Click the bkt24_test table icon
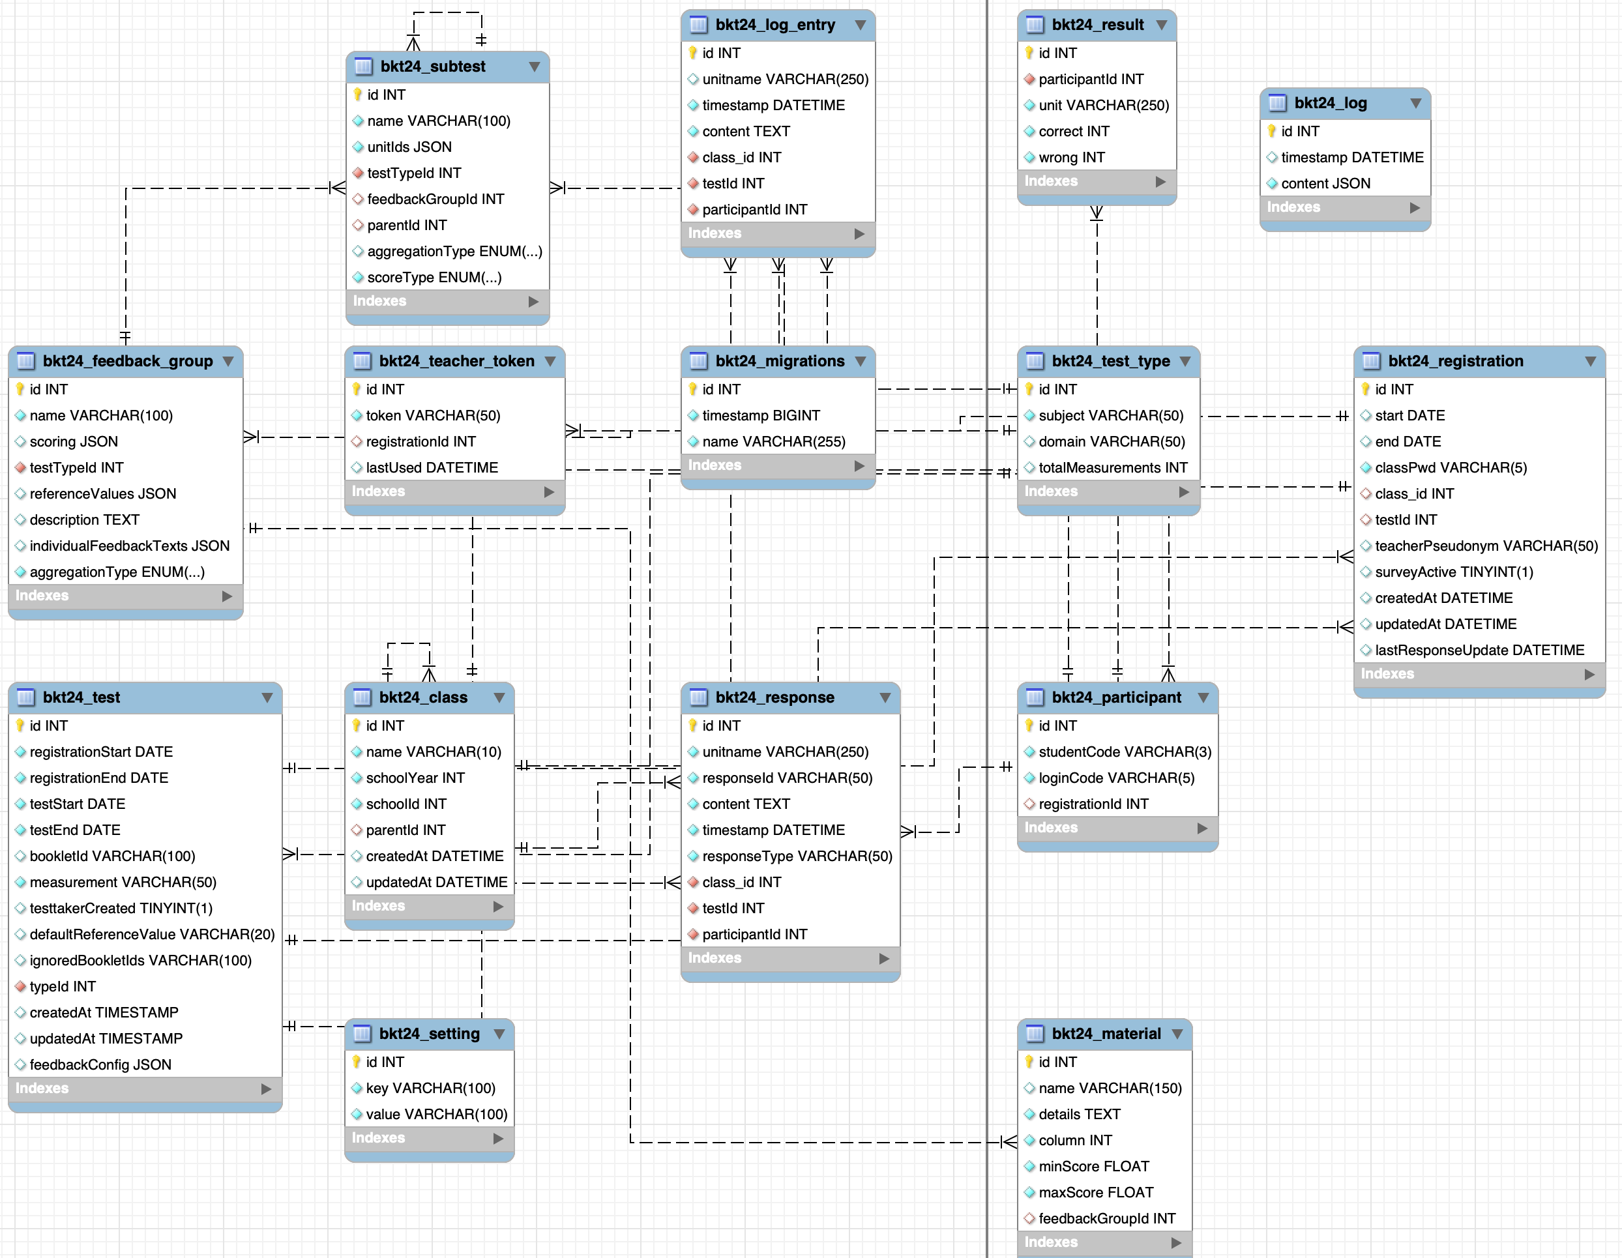 (x=26, y=698)
